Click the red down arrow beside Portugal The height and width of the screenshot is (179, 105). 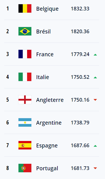[x=95, y=168]
